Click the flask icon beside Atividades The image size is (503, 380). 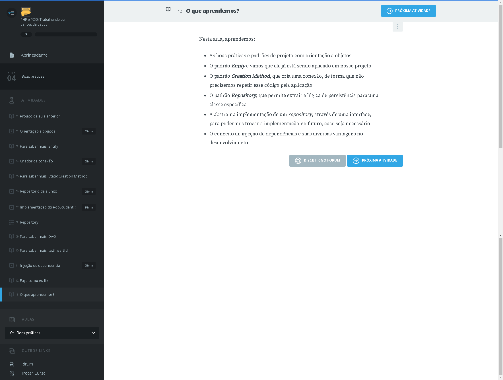(12, 100)
